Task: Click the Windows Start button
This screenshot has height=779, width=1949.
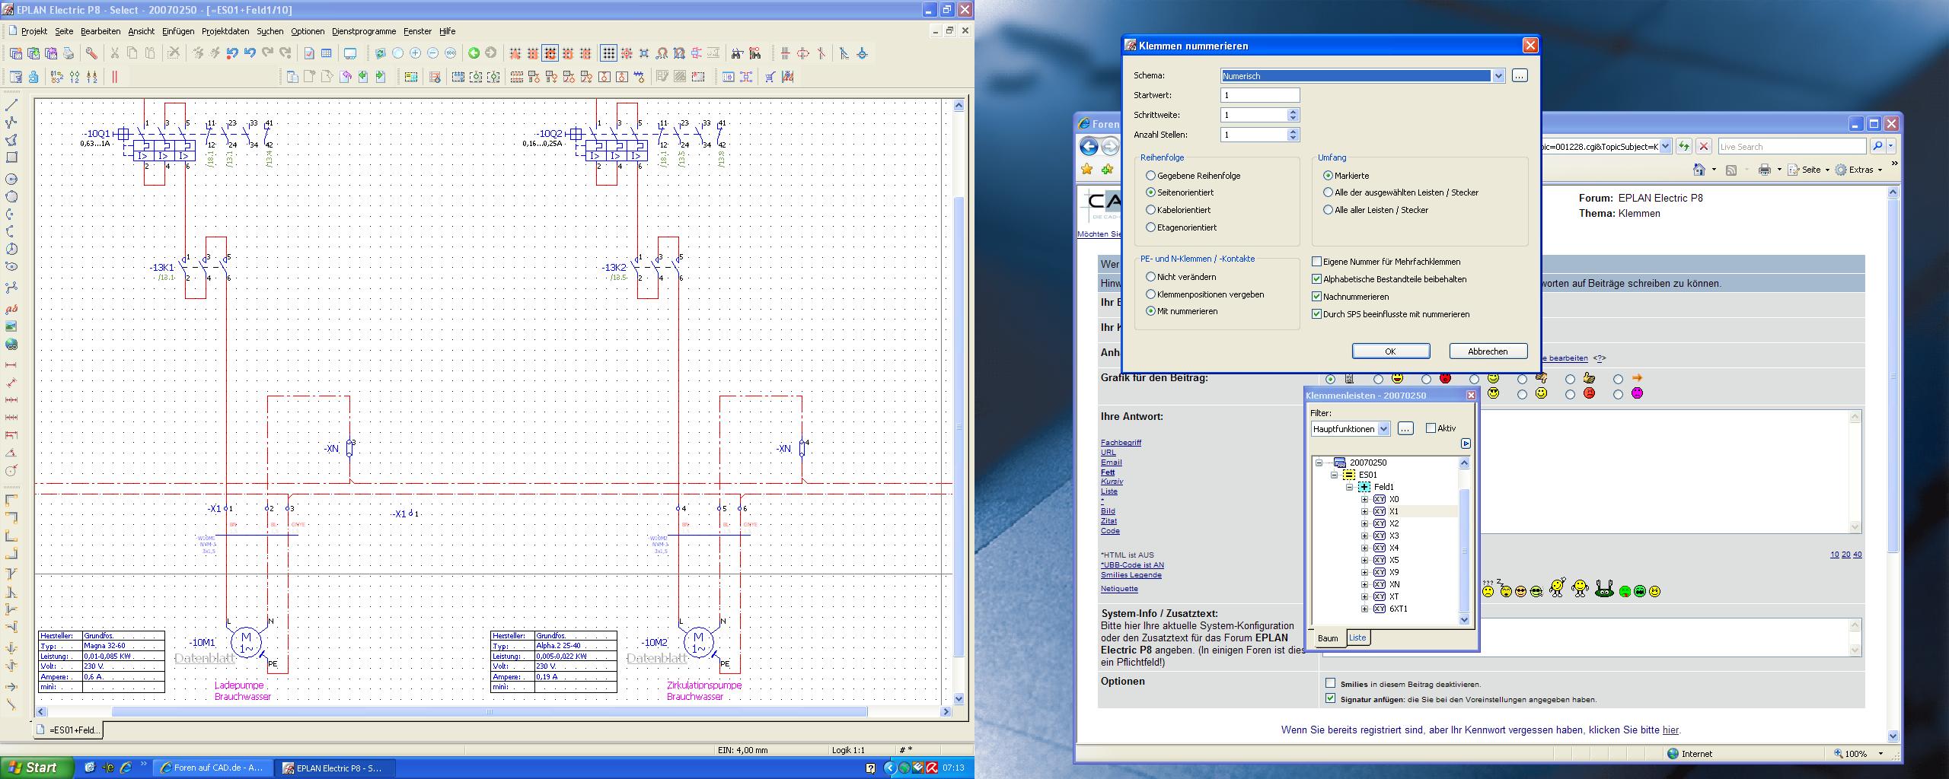Action: tap(37, 768)
